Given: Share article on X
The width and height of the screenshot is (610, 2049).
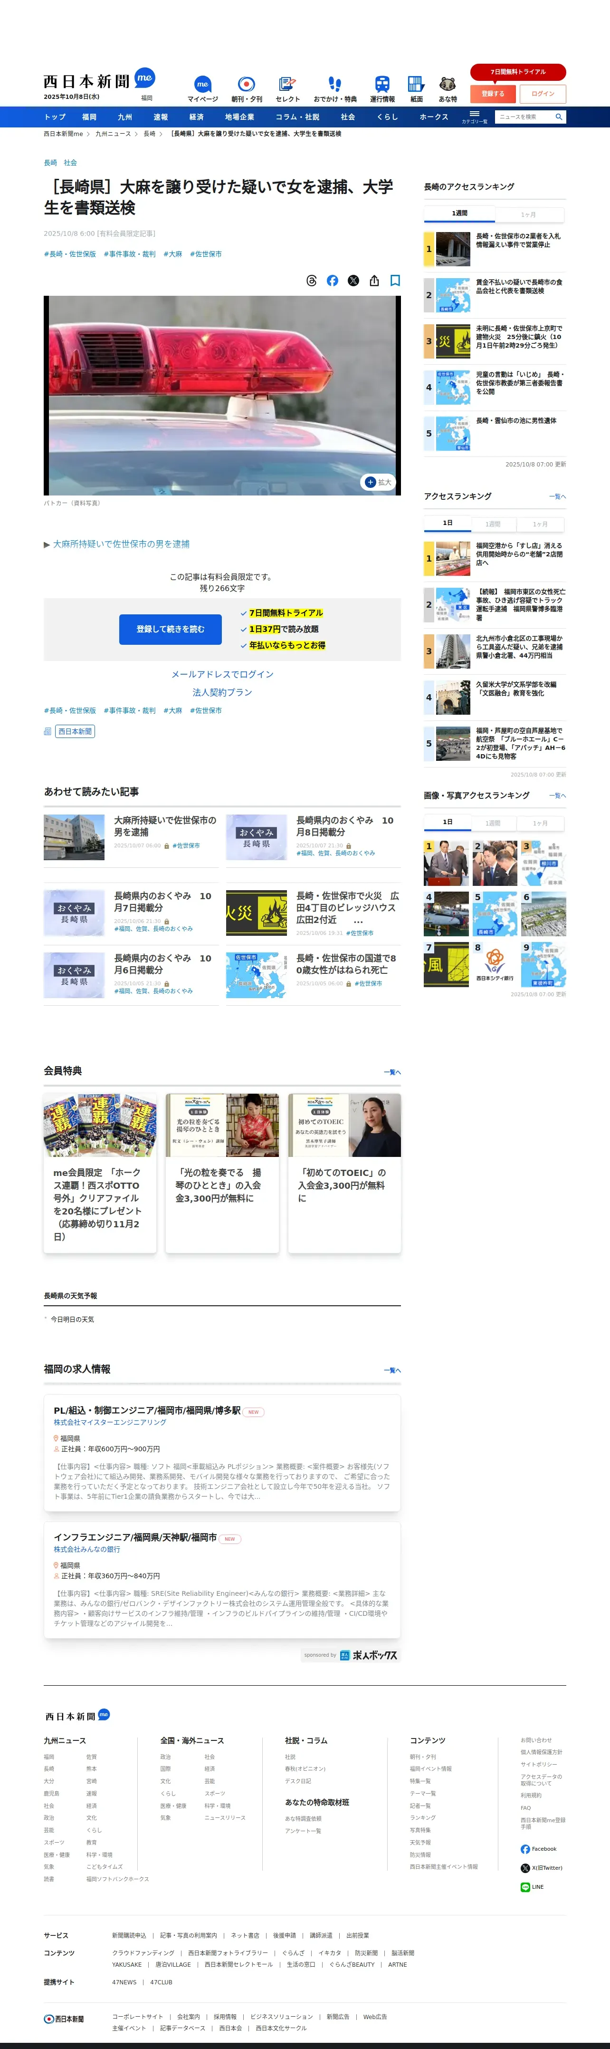Looking at the screenshot, I should [353, 281].
